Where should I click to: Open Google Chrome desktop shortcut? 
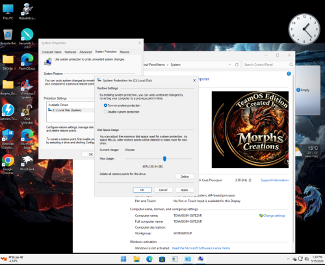click(8, 164)
